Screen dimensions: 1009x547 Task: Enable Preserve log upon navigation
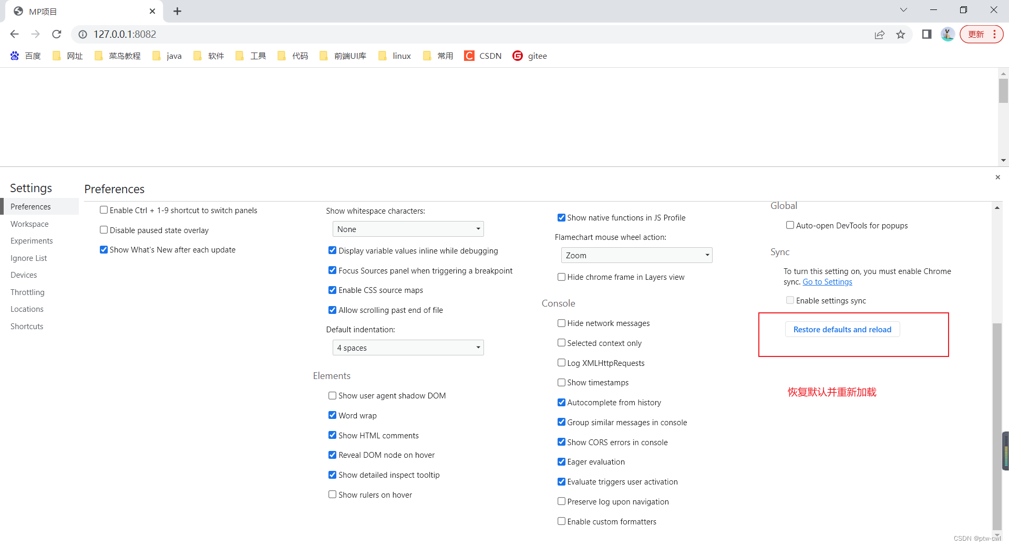561,501
